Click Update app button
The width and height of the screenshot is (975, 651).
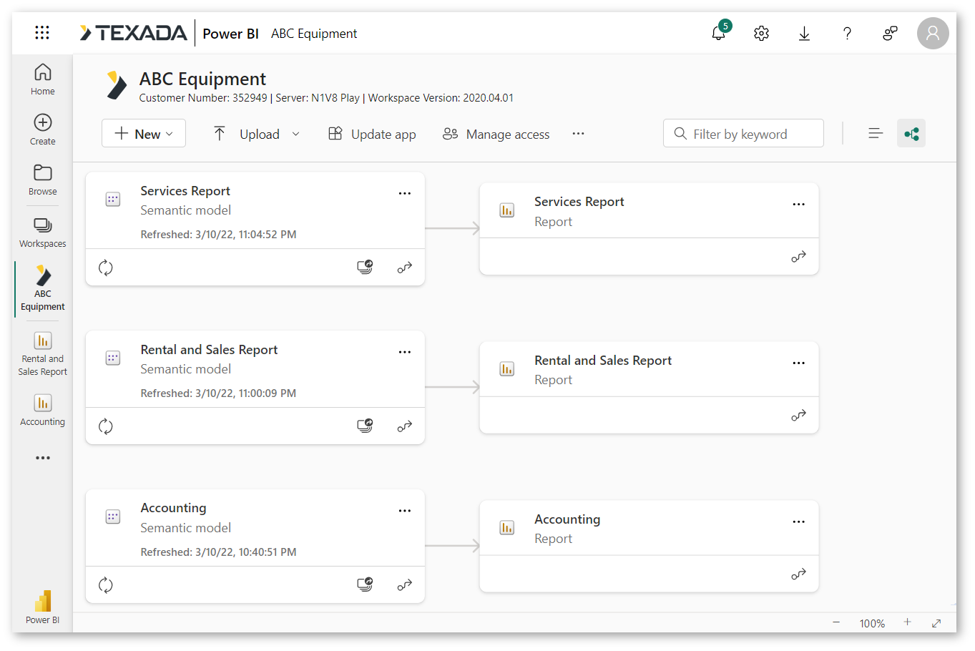click(x=372, y=134)
